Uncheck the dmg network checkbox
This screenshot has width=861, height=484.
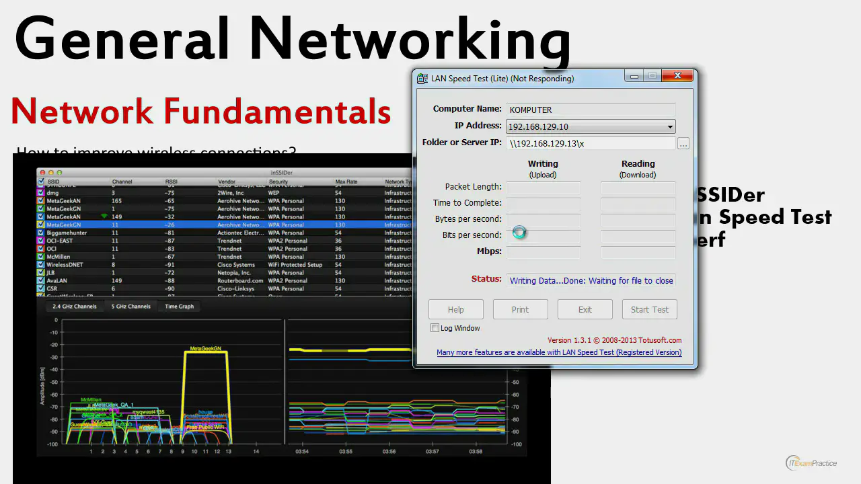pos(42,193)
